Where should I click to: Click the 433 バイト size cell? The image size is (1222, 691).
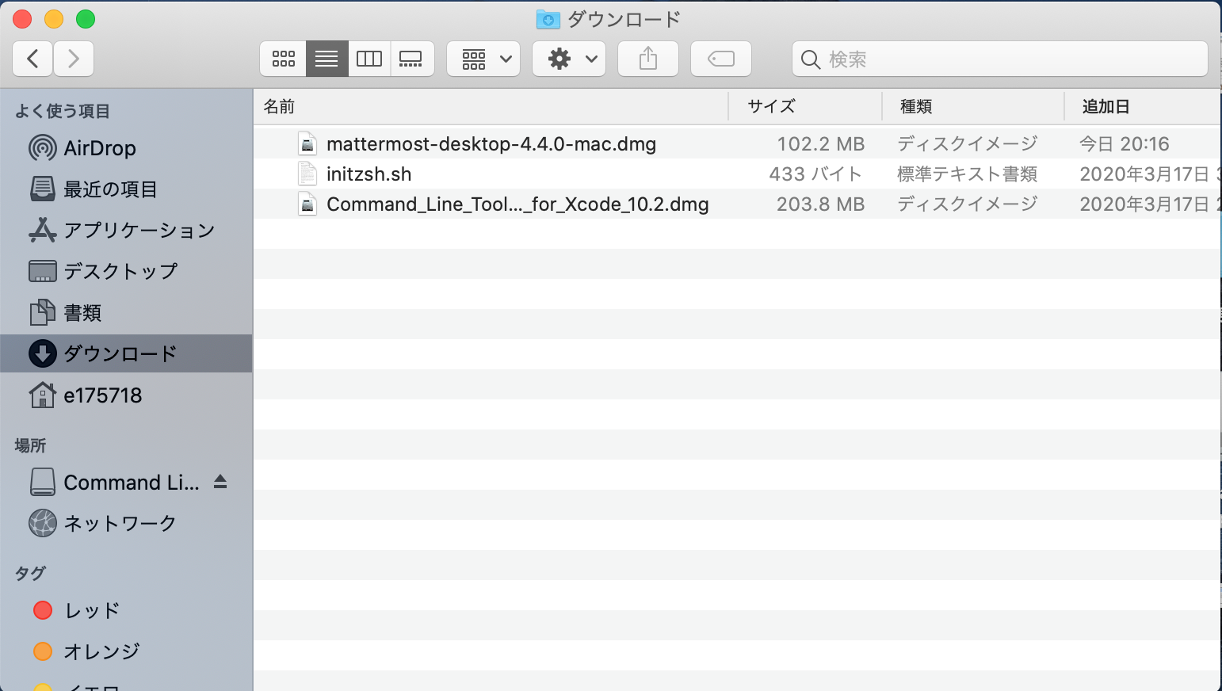click(x=815, y=174)
